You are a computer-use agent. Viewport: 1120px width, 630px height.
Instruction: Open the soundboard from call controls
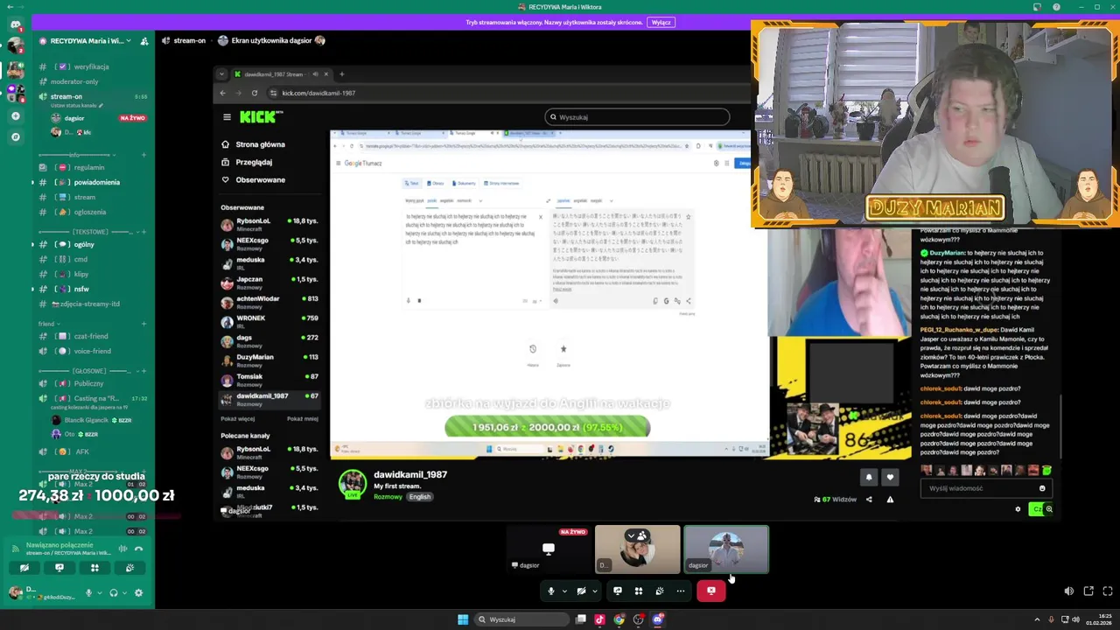point(660,591)
